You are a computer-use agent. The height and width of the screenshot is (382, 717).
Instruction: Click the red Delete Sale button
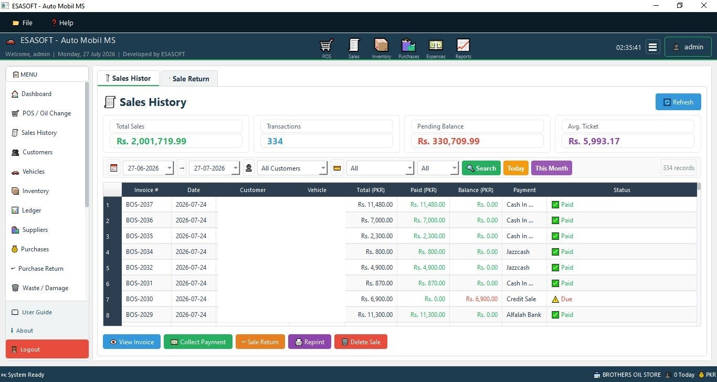tap(361, 342)
